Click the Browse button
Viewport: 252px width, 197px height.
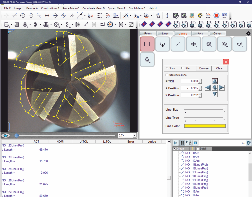(x=204, y=68)
